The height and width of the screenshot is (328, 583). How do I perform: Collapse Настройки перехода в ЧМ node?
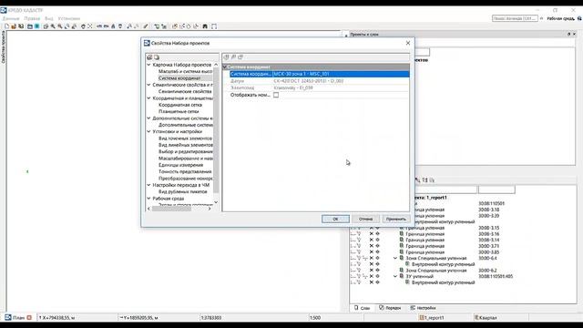tap(149, 185)
